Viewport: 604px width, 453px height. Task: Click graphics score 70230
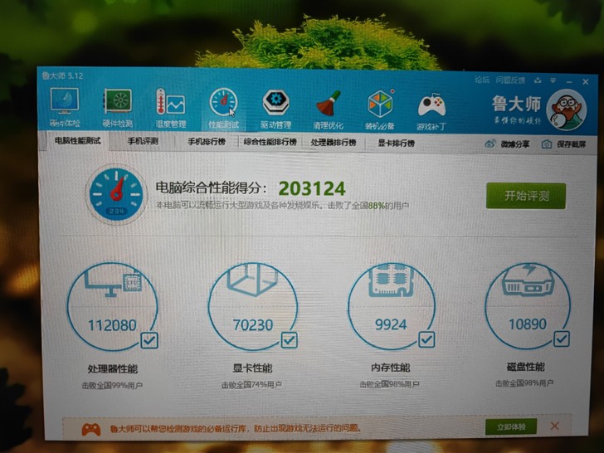(253, 325)
